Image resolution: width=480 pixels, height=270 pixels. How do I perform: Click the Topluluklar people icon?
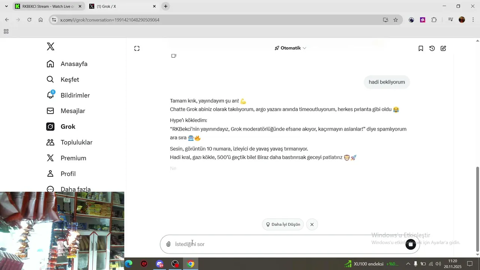(50, 142)
